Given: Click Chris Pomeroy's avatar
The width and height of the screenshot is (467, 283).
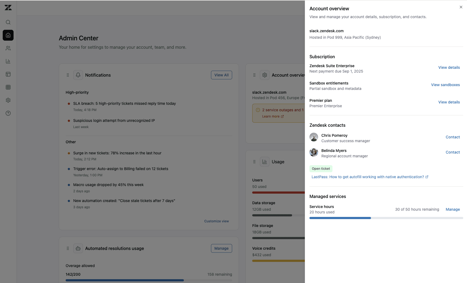Looking at the screenshot, I should pos(314,137).
